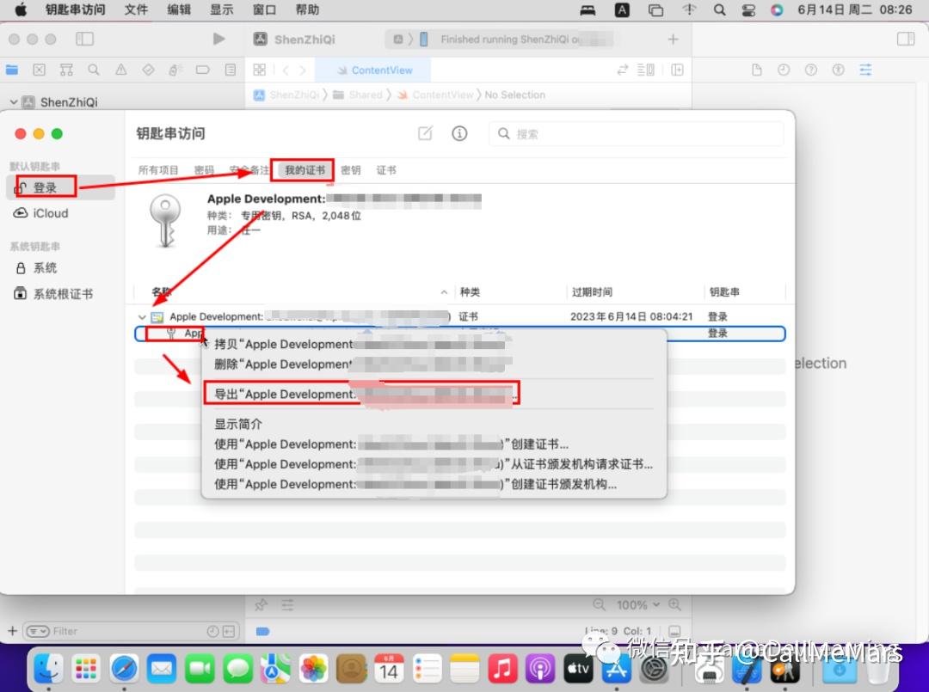This screenshot has height=692, width=929.
Task: Open the 编辑 menu in the menu bar
Action: (x=179, y=9)
